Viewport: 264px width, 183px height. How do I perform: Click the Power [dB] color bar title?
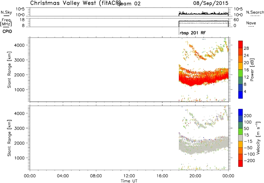click(252, 70)
